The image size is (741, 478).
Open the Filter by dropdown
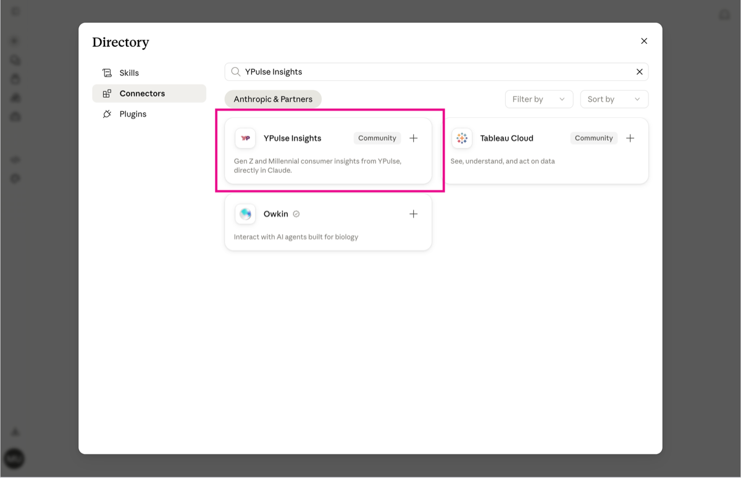[539, 99]
